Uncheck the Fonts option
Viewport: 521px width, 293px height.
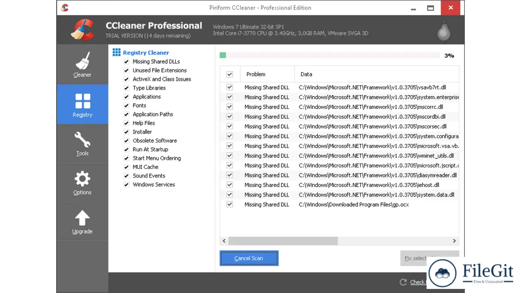[x=127, y=106]
